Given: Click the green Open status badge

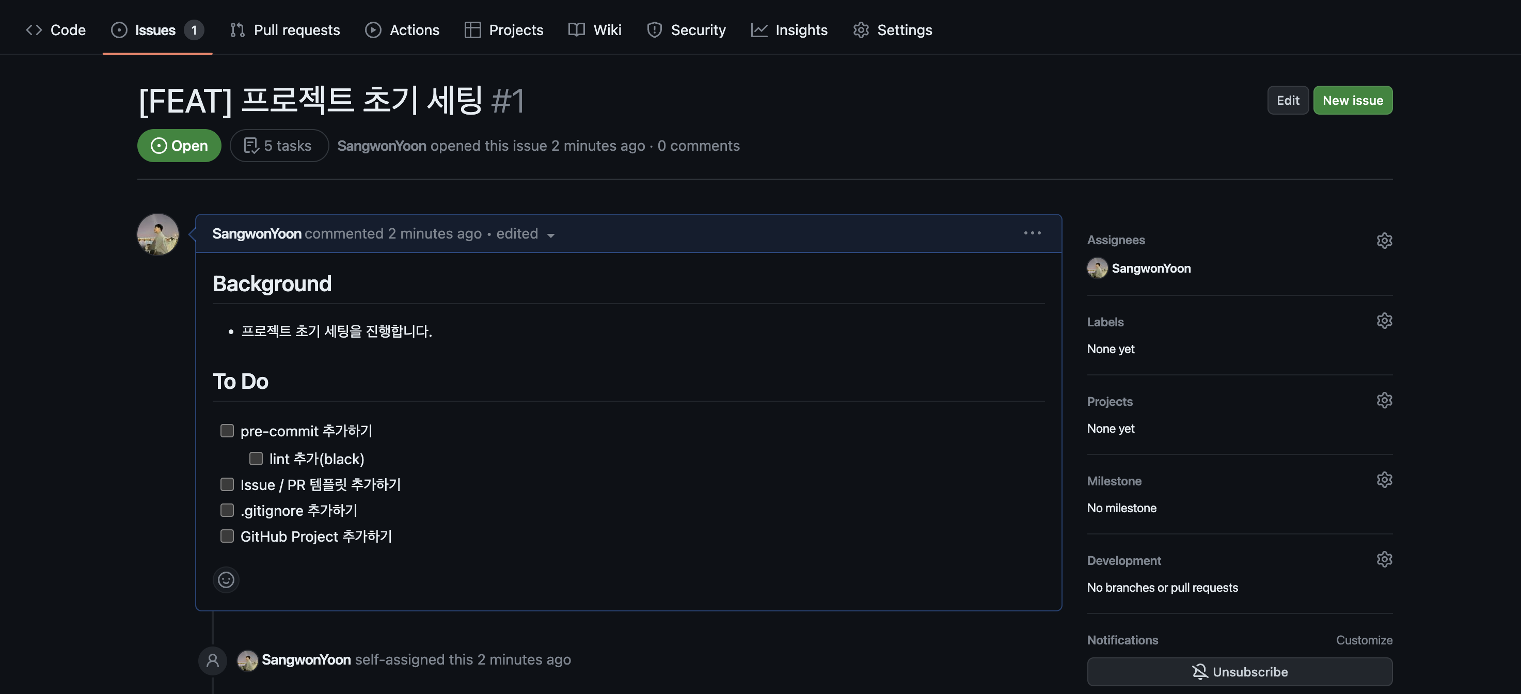Looking at the screenshot, I should (x=179, y=145).
